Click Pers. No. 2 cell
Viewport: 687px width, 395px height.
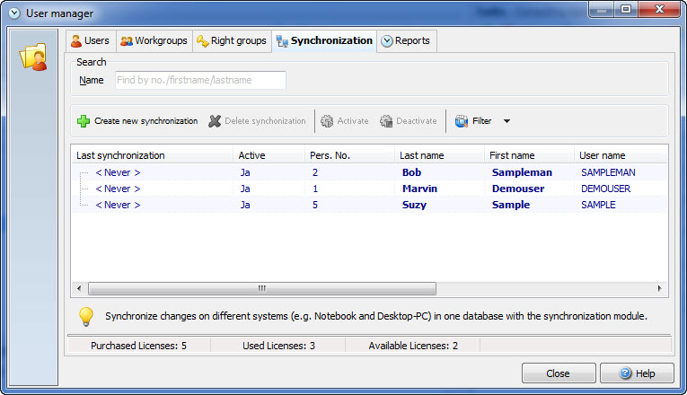tap(315, 172)
